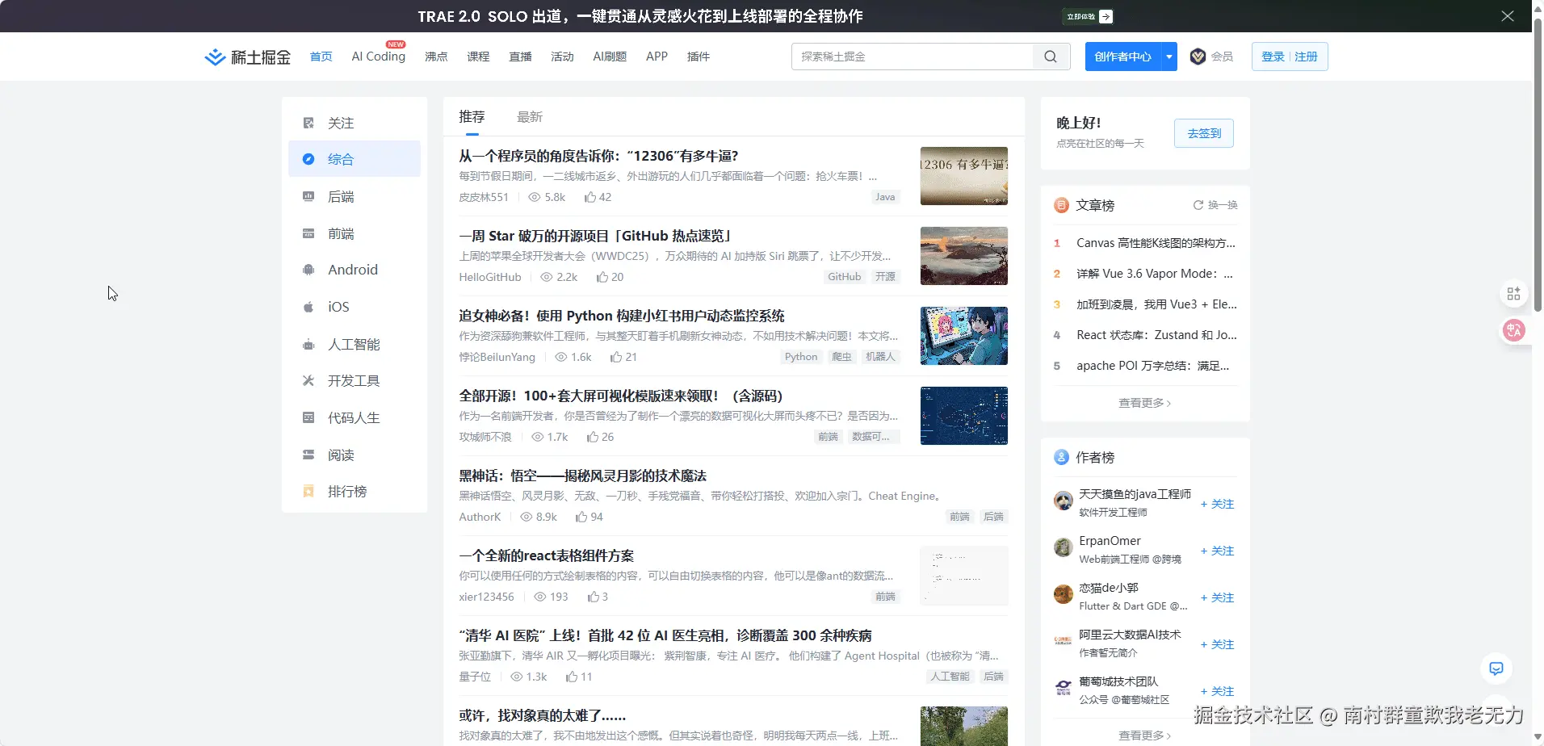This screenshot has width=1544, height=746.
Task: Click the 代码人生 sidebar icon
Action: [x=308, y=417]
